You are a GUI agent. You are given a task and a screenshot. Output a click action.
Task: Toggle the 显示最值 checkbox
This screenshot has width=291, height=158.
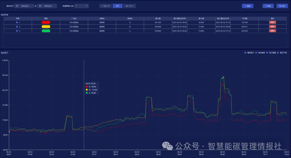tap(267, 53)
